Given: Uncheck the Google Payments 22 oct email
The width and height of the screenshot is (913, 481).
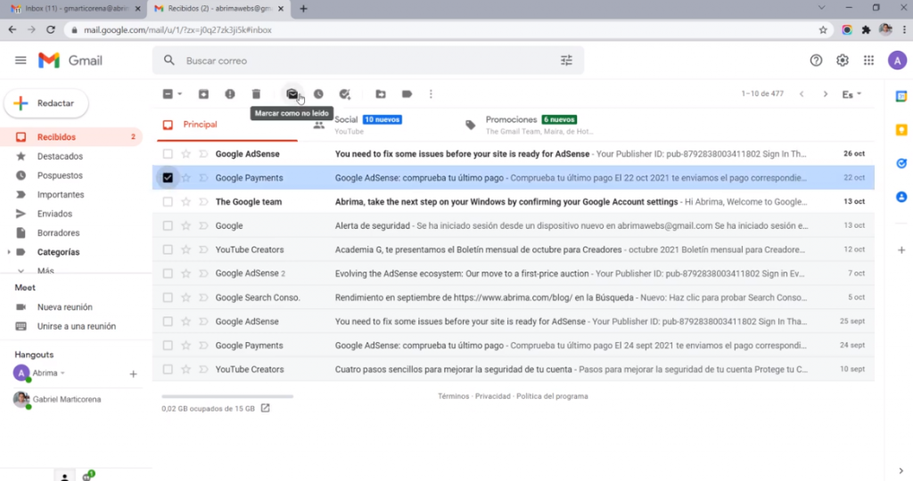Looking at the screenshot, I should coord(168,178).
